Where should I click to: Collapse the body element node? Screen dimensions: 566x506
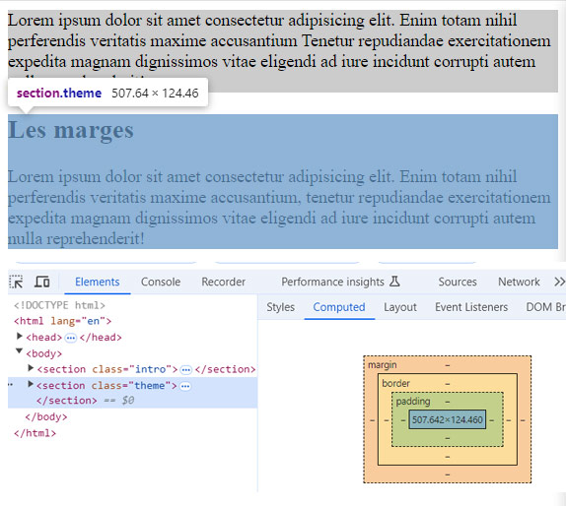click(x=19, y=351)
